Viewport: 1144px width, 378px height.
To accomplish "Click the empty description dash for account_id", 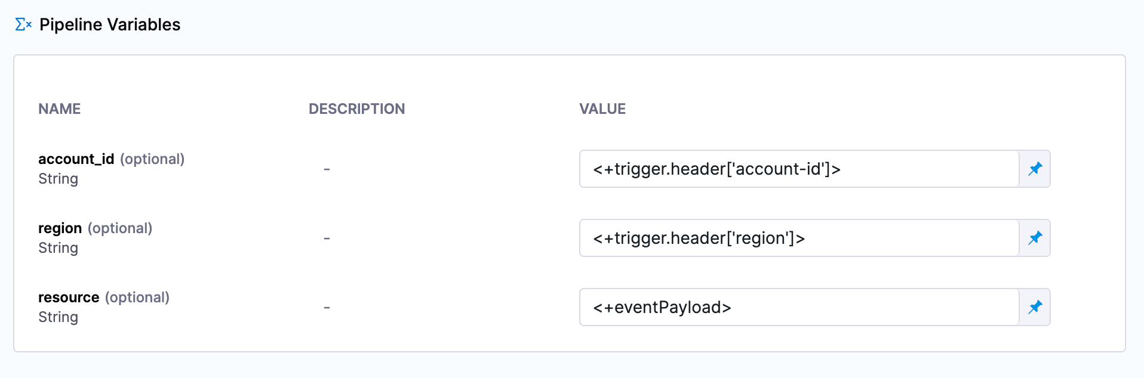I will (327, 169).
